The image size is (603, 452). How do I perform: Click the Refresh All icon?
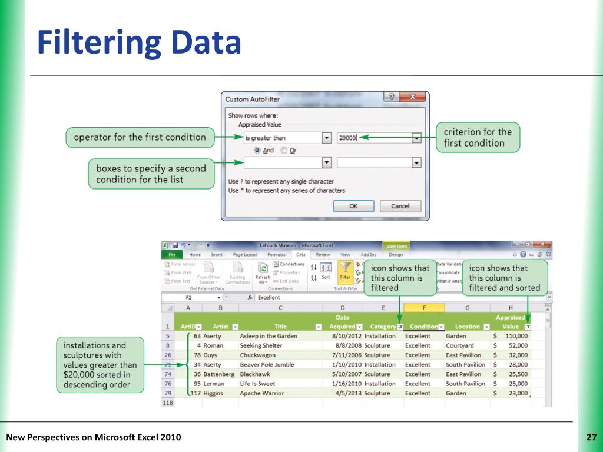(263, 268)
